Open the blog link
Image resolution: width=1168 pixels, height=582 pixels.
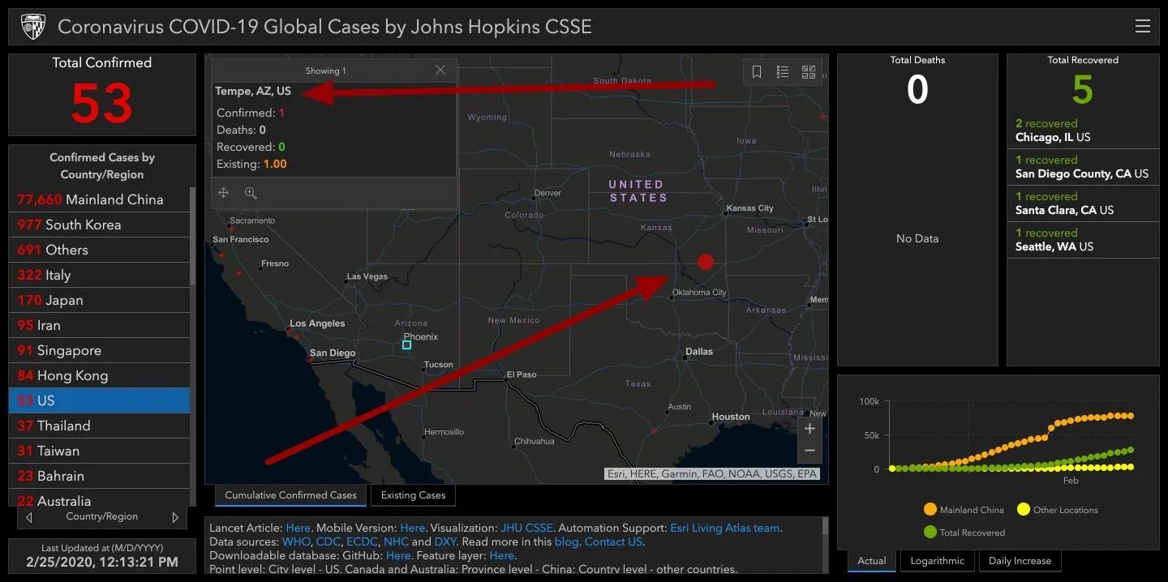click(x=567, y=541)
